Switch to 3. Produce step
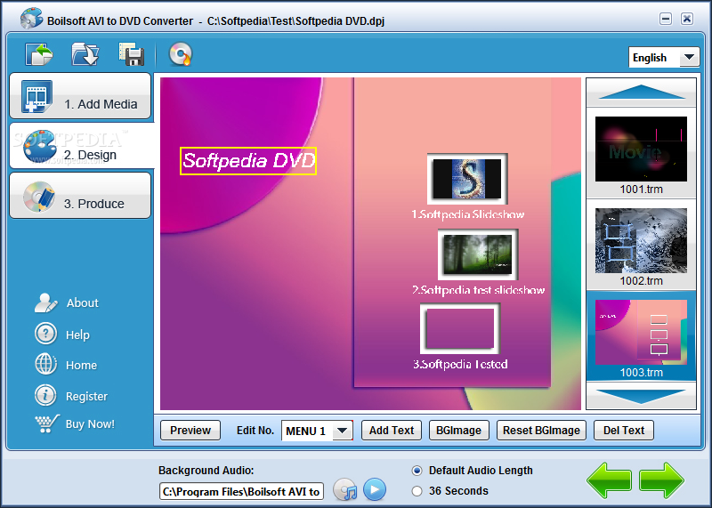 (x=80, y=196)
